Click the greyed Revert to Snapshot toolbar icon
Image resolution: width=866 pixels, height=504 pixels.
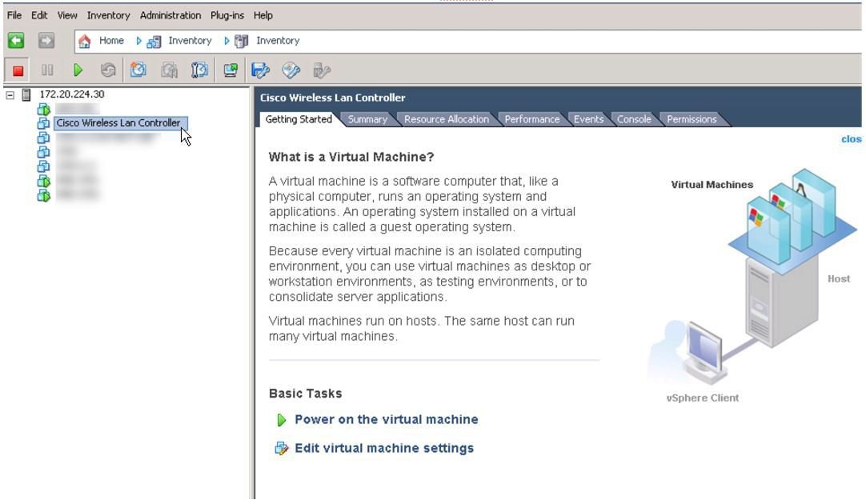click(x=169, y=70)
